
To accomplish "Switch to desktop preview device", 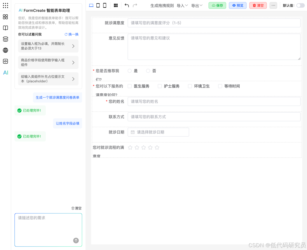I will click(x=91, y=5).
